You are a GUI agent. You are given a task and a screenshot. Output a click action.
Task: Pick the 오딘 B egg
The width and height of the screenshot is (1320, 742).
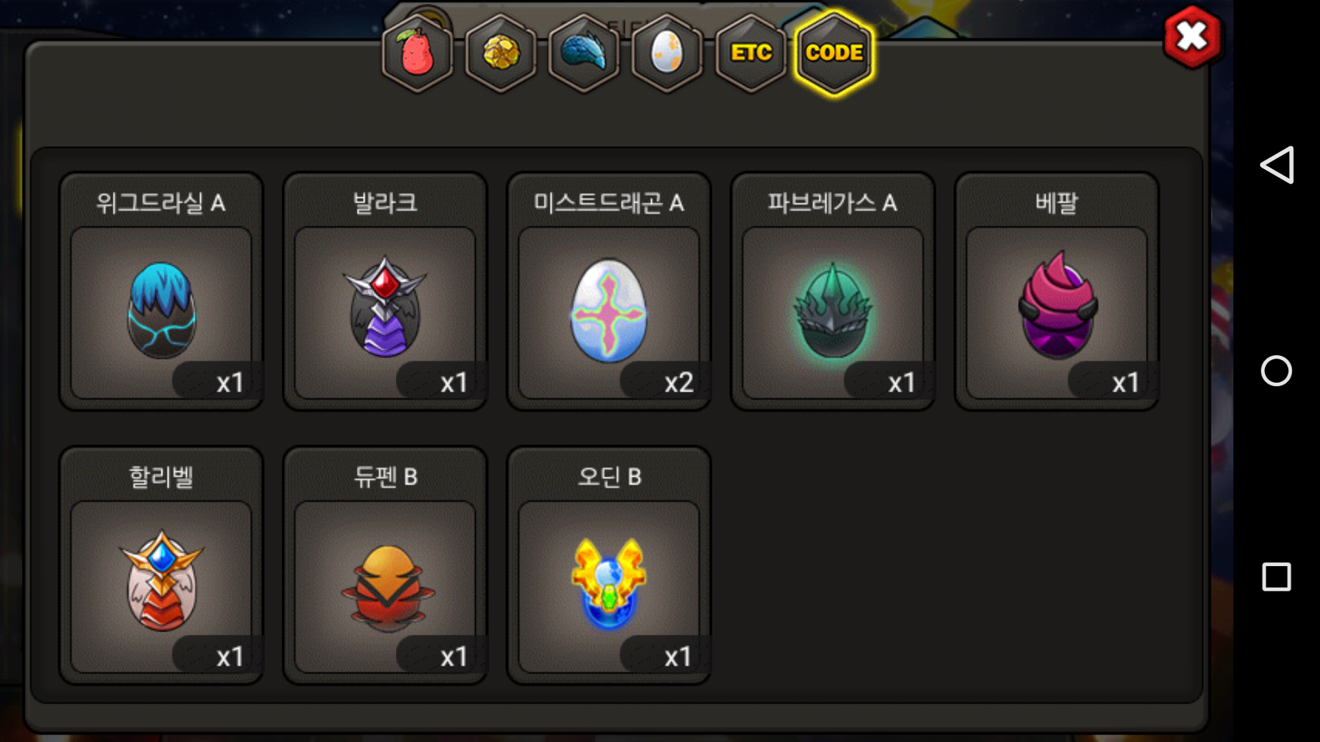pyautogui.click(x=609, y=565)
